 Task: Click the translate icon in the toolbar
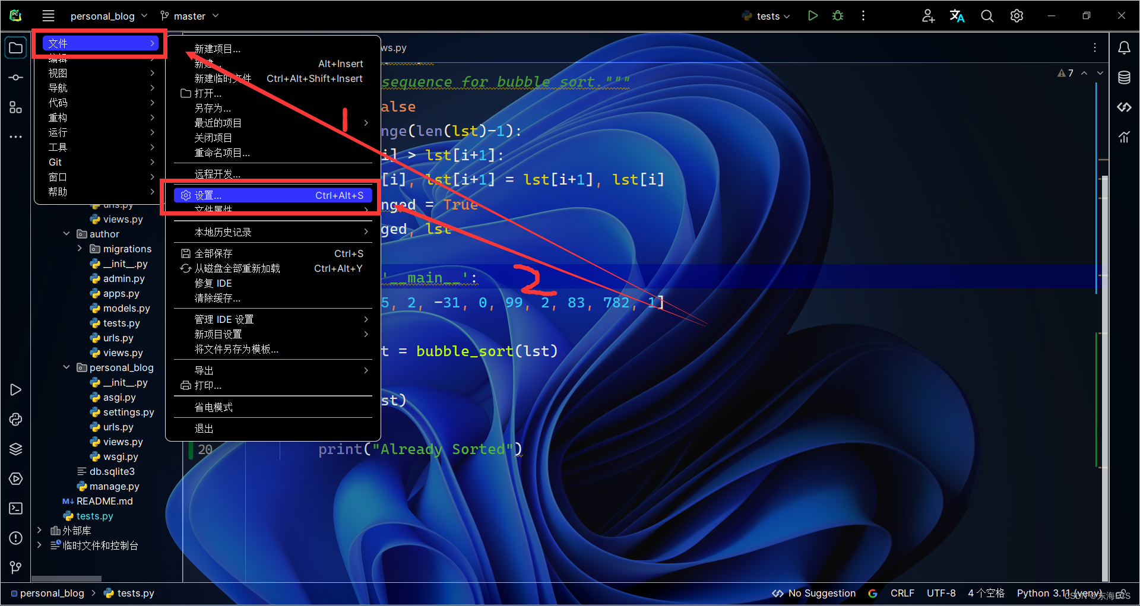click(x=957, y=16)
